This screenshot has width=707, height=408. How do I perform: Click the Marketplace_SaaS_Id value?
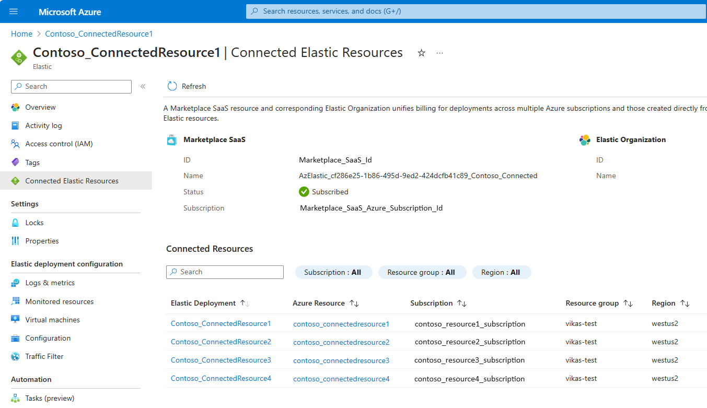click(x=335, y=160)
